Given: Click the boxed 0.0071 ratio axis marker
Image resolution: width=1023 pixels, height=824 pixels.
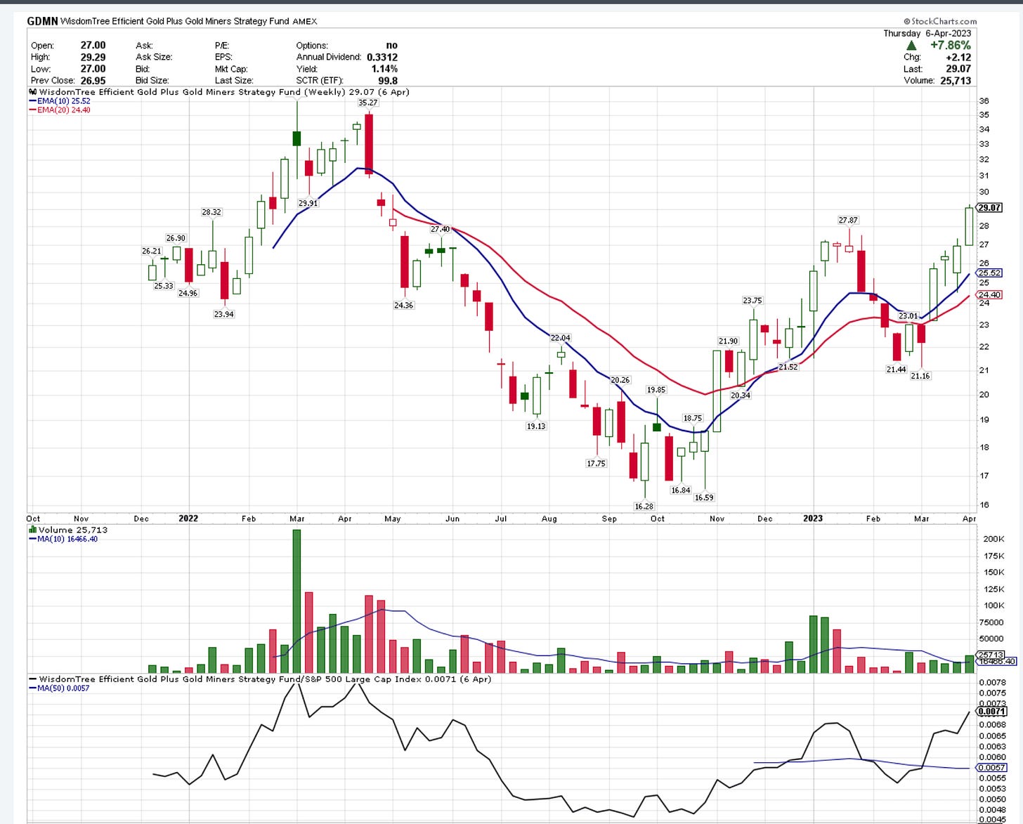Looking at the screenshot, I should coord(991,712).
